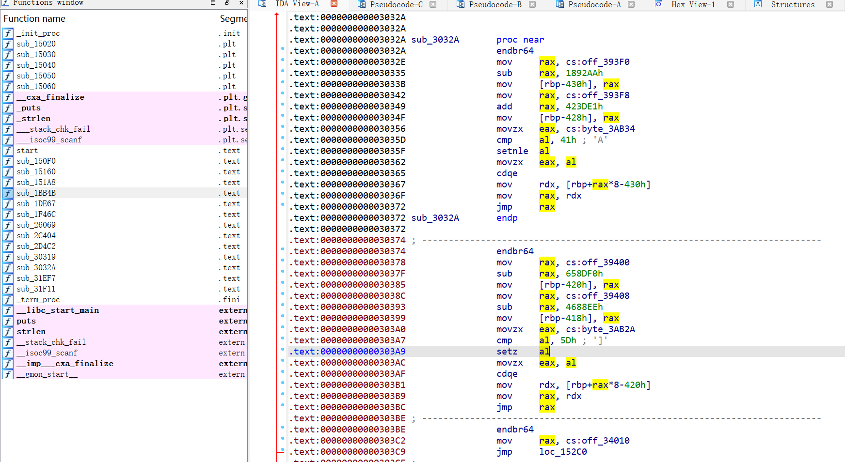845x462 pixels.
Task: Close the Pseudocode-B tab
Action: click(532, 4)
